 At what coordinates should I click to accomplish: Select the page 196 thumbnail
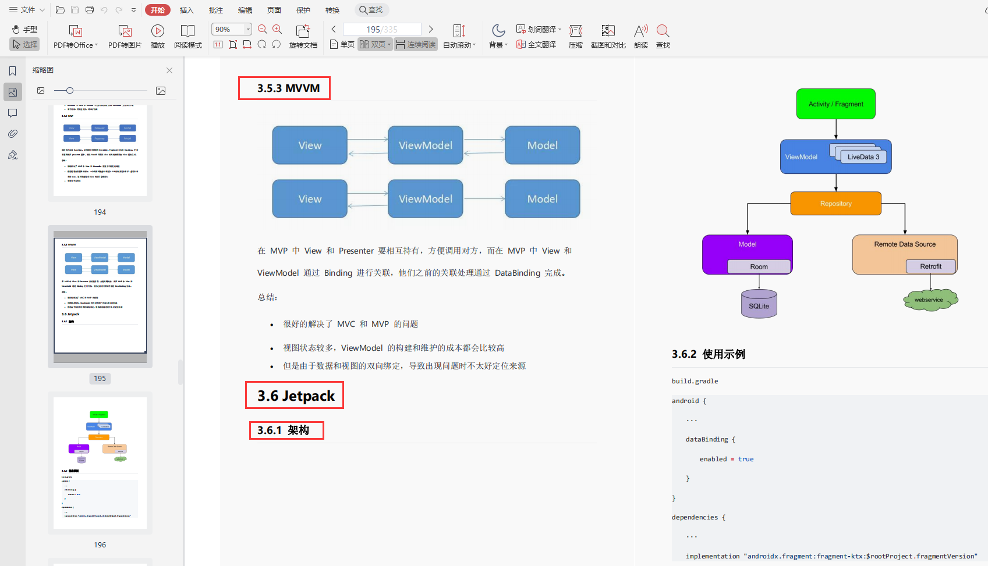(100, 462)
